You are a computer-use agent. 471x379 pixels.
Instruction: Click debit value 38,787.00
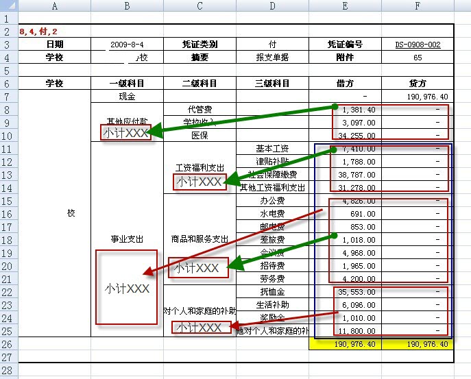coord(357,175)
